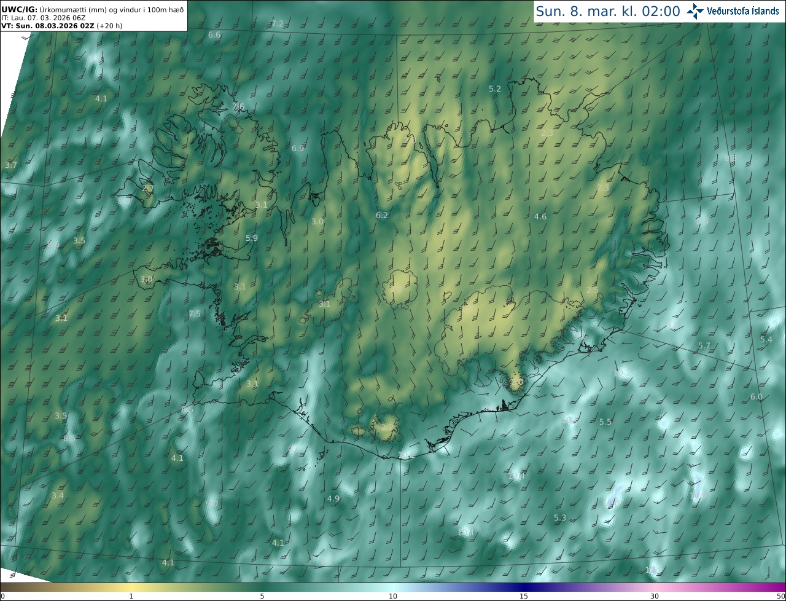Screen dimensions: 786x601
Task: Click the 2.5 value in east Iceland
Action: [x=593, y=290]
